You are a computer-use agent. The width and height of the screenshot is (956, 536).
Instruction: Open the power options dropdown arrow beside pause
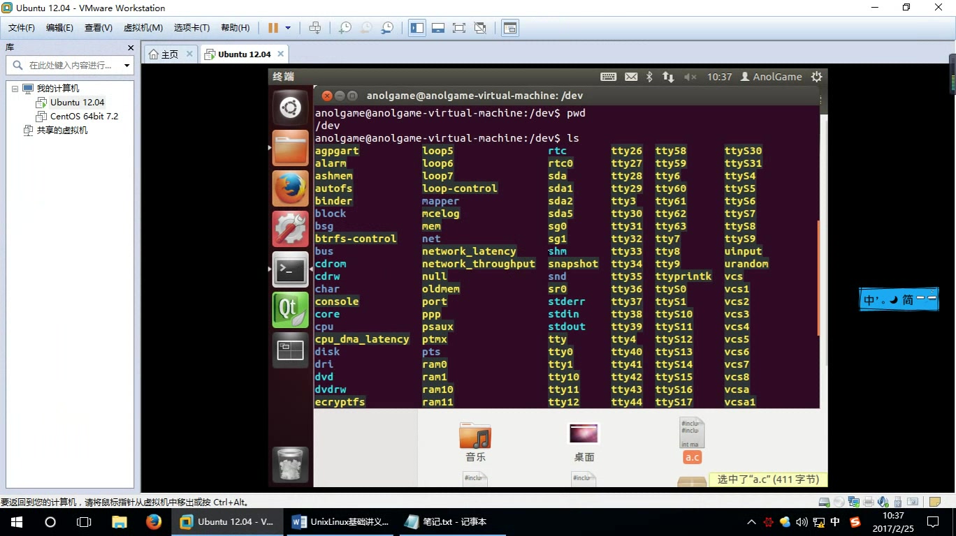point(288,28)
